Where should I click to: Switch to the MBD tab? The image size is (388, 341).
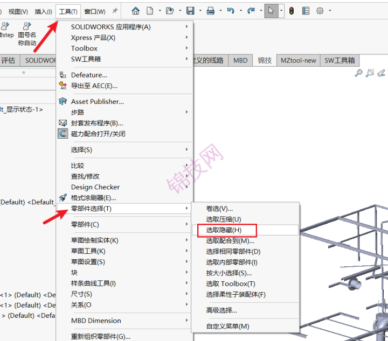click(240, 60)
